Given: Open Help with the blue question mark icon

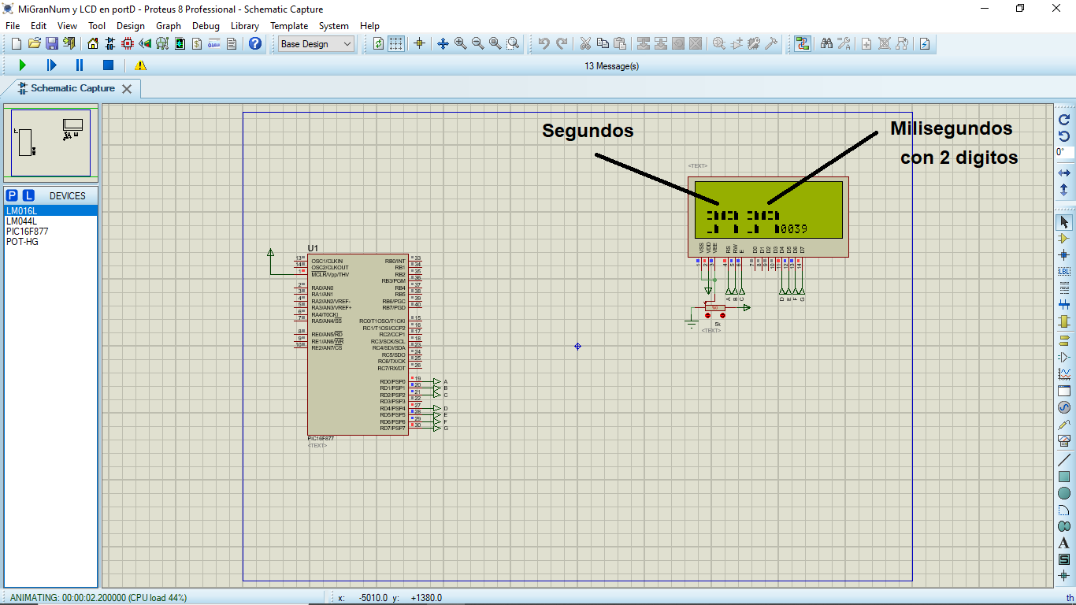Looking at the screenshot, I should tap(255, 44).
